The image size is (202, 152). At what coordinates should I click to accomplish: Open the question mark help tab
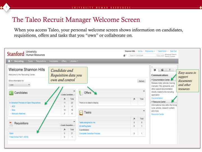pyautogui.click(x=170, y=70)
